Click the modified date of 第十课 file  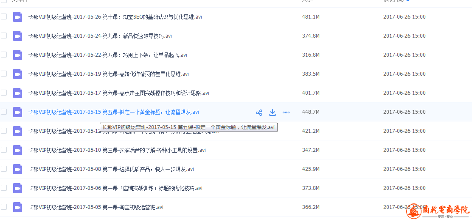tap(404, 17)
